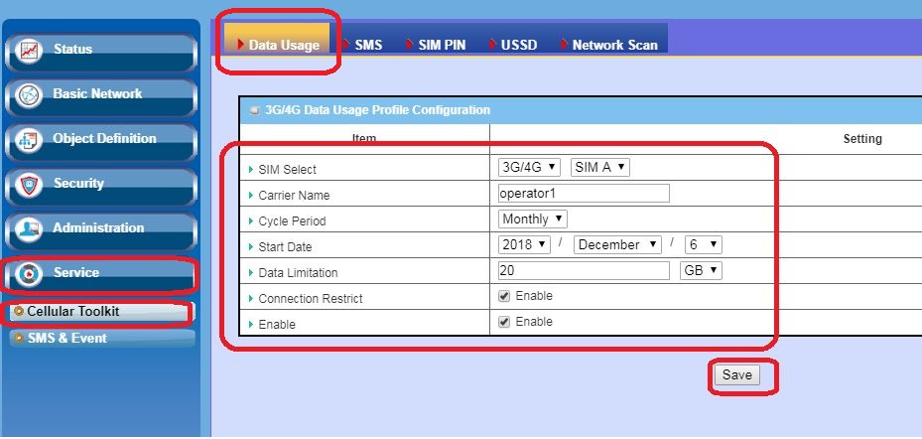Open the 3G/4G interface dropdown

click(x=529, y=167)
